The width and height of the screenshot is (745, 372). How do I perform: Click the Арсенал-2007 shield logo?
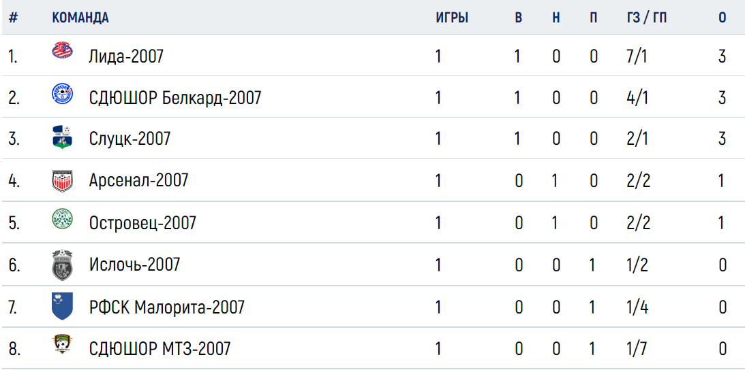(x=62, y=180)
